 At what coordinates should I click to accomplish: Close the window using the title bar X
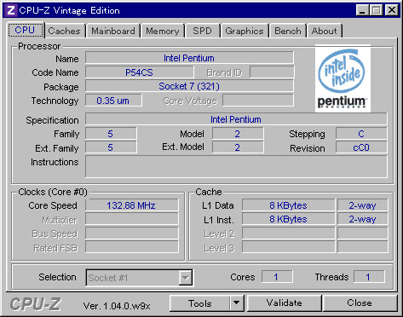tap(392, 10)
